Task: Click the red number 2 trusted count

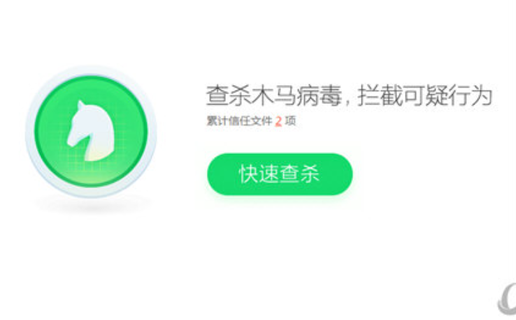Action: coord(278,121)
